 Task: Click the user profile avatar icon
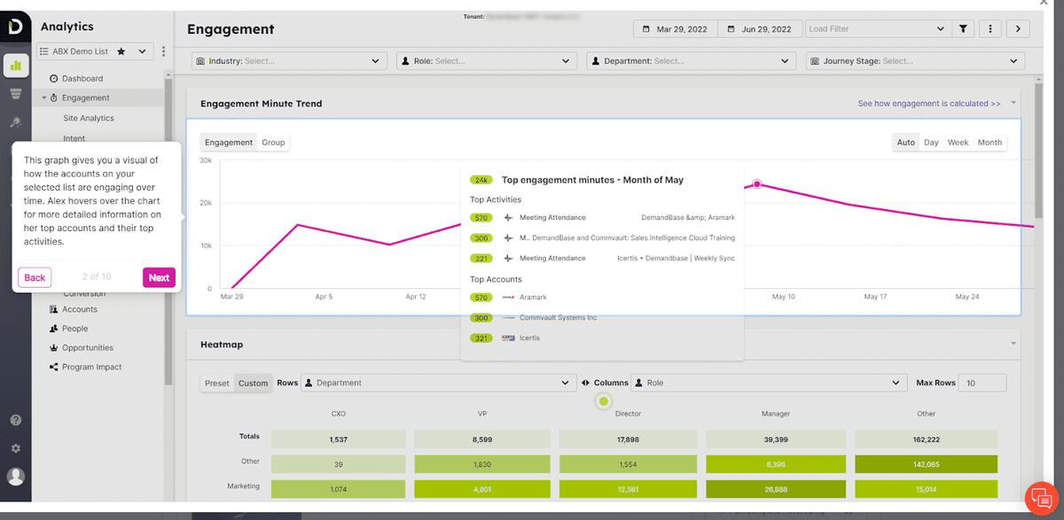tap(16, 477)
